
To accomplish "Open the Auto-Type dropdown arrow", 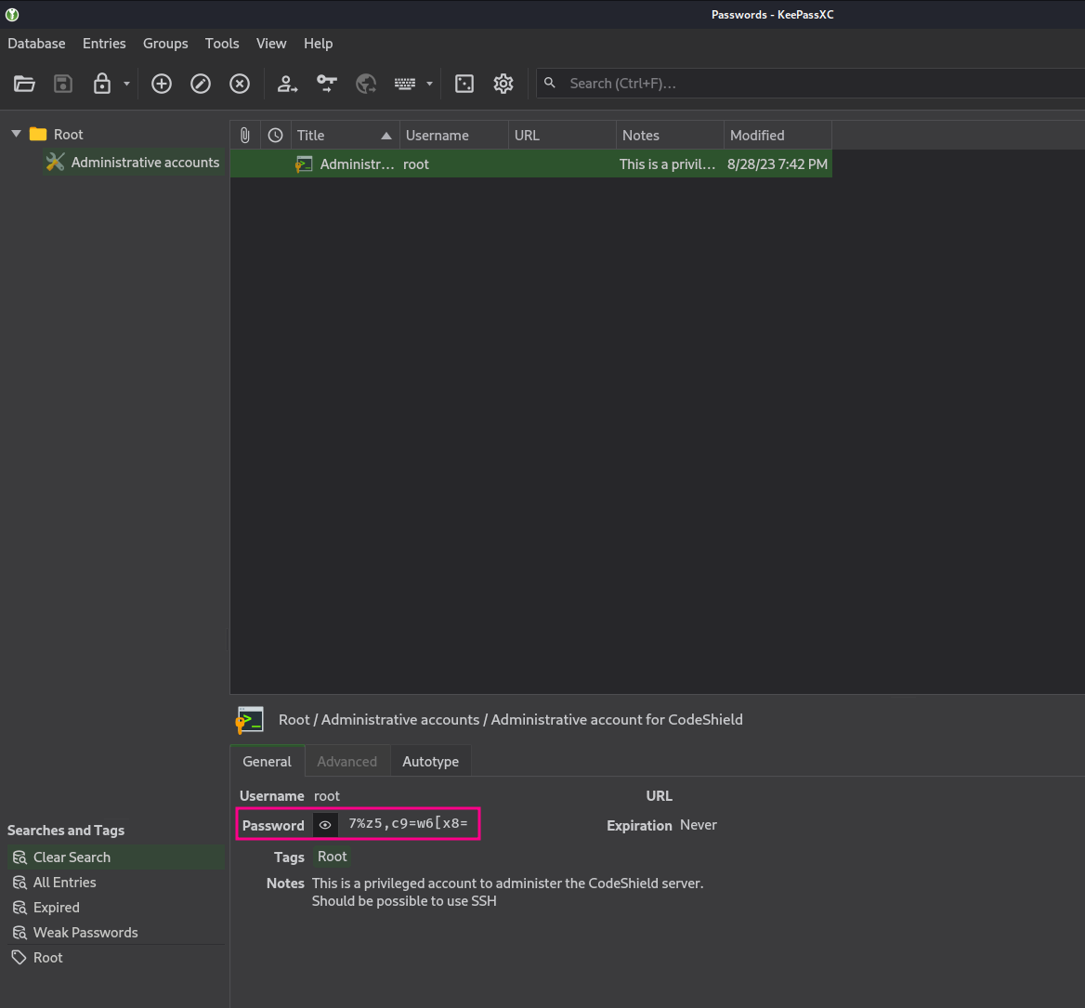I will [x=430, y=84].
